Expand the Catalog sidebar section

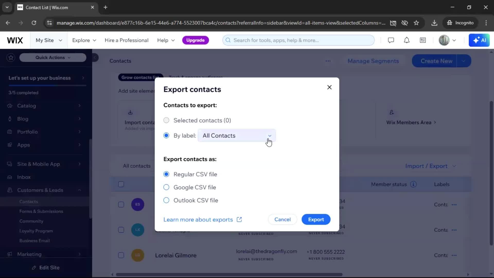[44, 106]
